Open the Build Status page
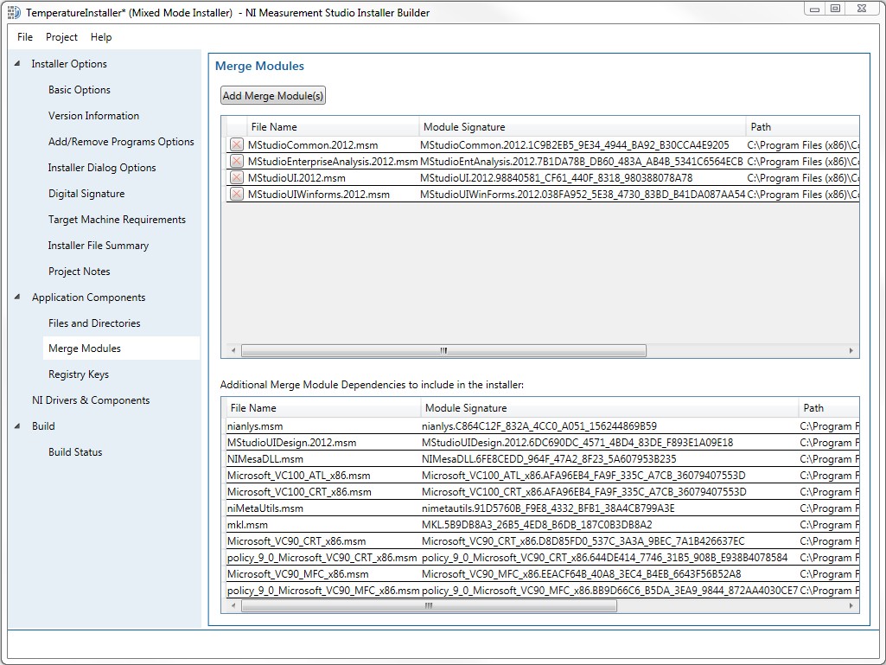Image resolution: width=886 pixels, height=665 pixels. (73, 451)
